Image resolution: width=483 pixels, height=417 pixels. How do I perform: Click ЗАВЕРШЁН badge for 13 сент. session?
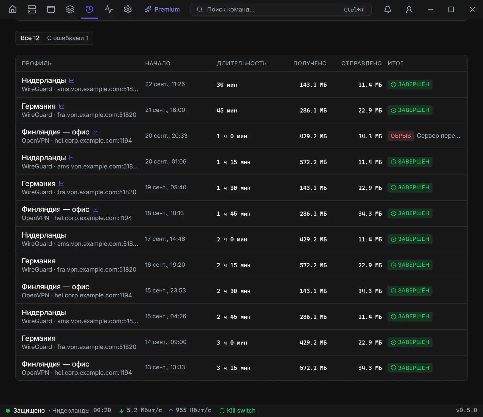(410, 368)
